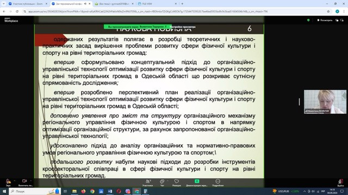This screenshot has height=195, width=348.
Task: Open the Chrome profile avatar
Action: (x=337, y=11)
